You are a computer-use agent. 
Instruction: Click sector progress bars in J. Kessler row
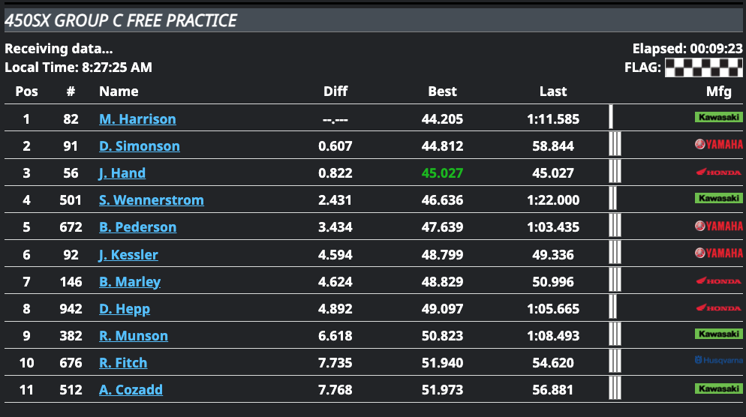tap(615, 254)
